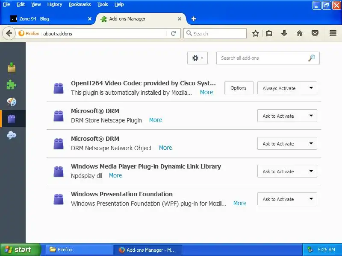Screen dimensions: 342x256
Task: Click the 5:26 AM clock
Action: (x=326, y=250)
